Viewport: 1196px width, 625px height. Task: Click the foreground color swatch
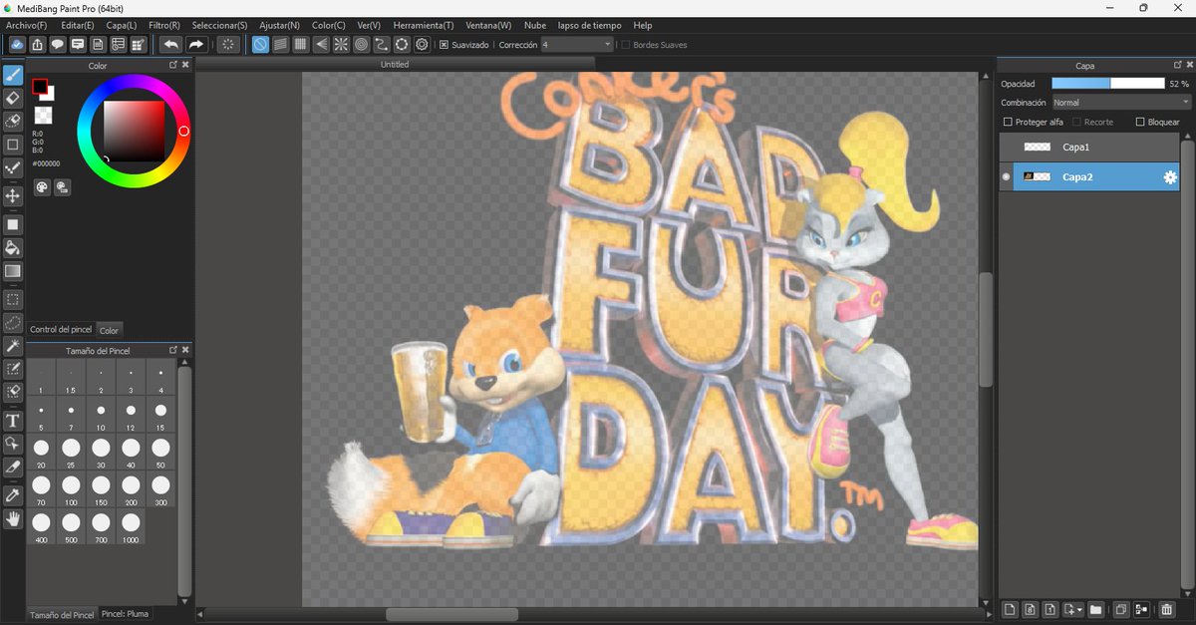coord(40,87)
